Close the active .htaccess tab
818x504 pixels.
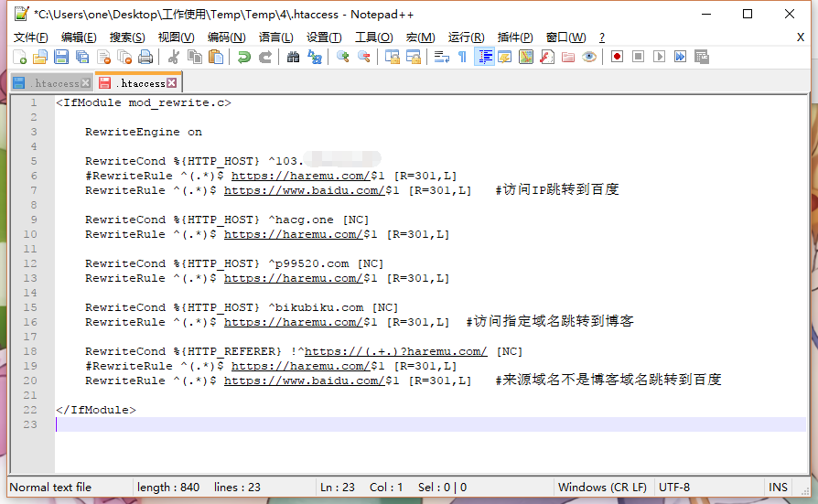pyautogui.click(x=171, y=83)
